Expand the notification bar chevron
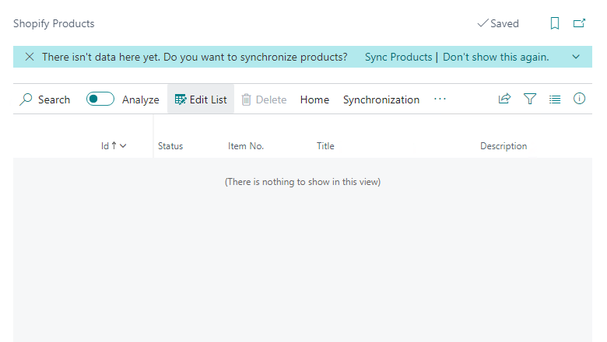The width and height of the screenshot is (607, 342). [576, 57]
